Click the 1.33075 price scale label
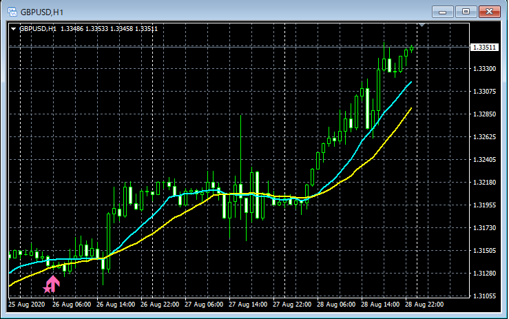The width and height of the screenshot is (509, 319). (485, 91)
